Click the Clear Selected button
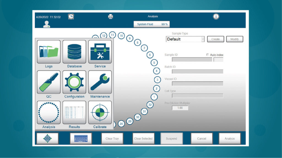 tap(143, 139)
